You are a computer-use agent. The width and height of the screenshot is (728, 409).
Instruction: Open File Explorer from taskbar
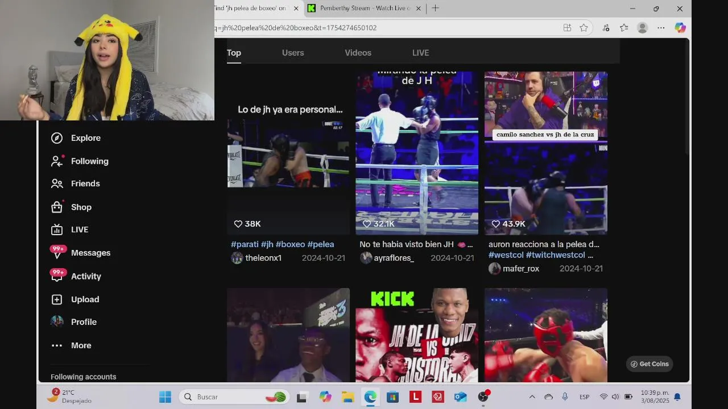click(x=348, y=397)
